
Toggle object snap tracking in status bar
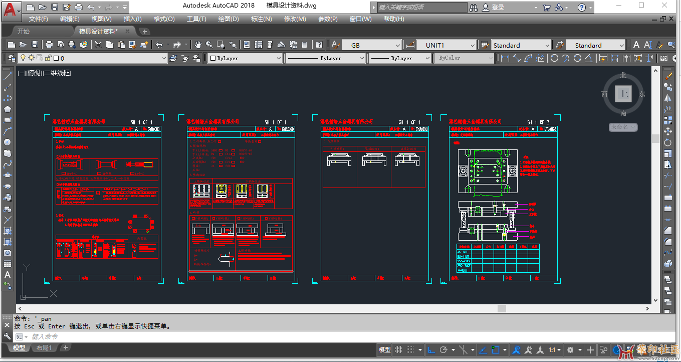click(x=483, y=349)
